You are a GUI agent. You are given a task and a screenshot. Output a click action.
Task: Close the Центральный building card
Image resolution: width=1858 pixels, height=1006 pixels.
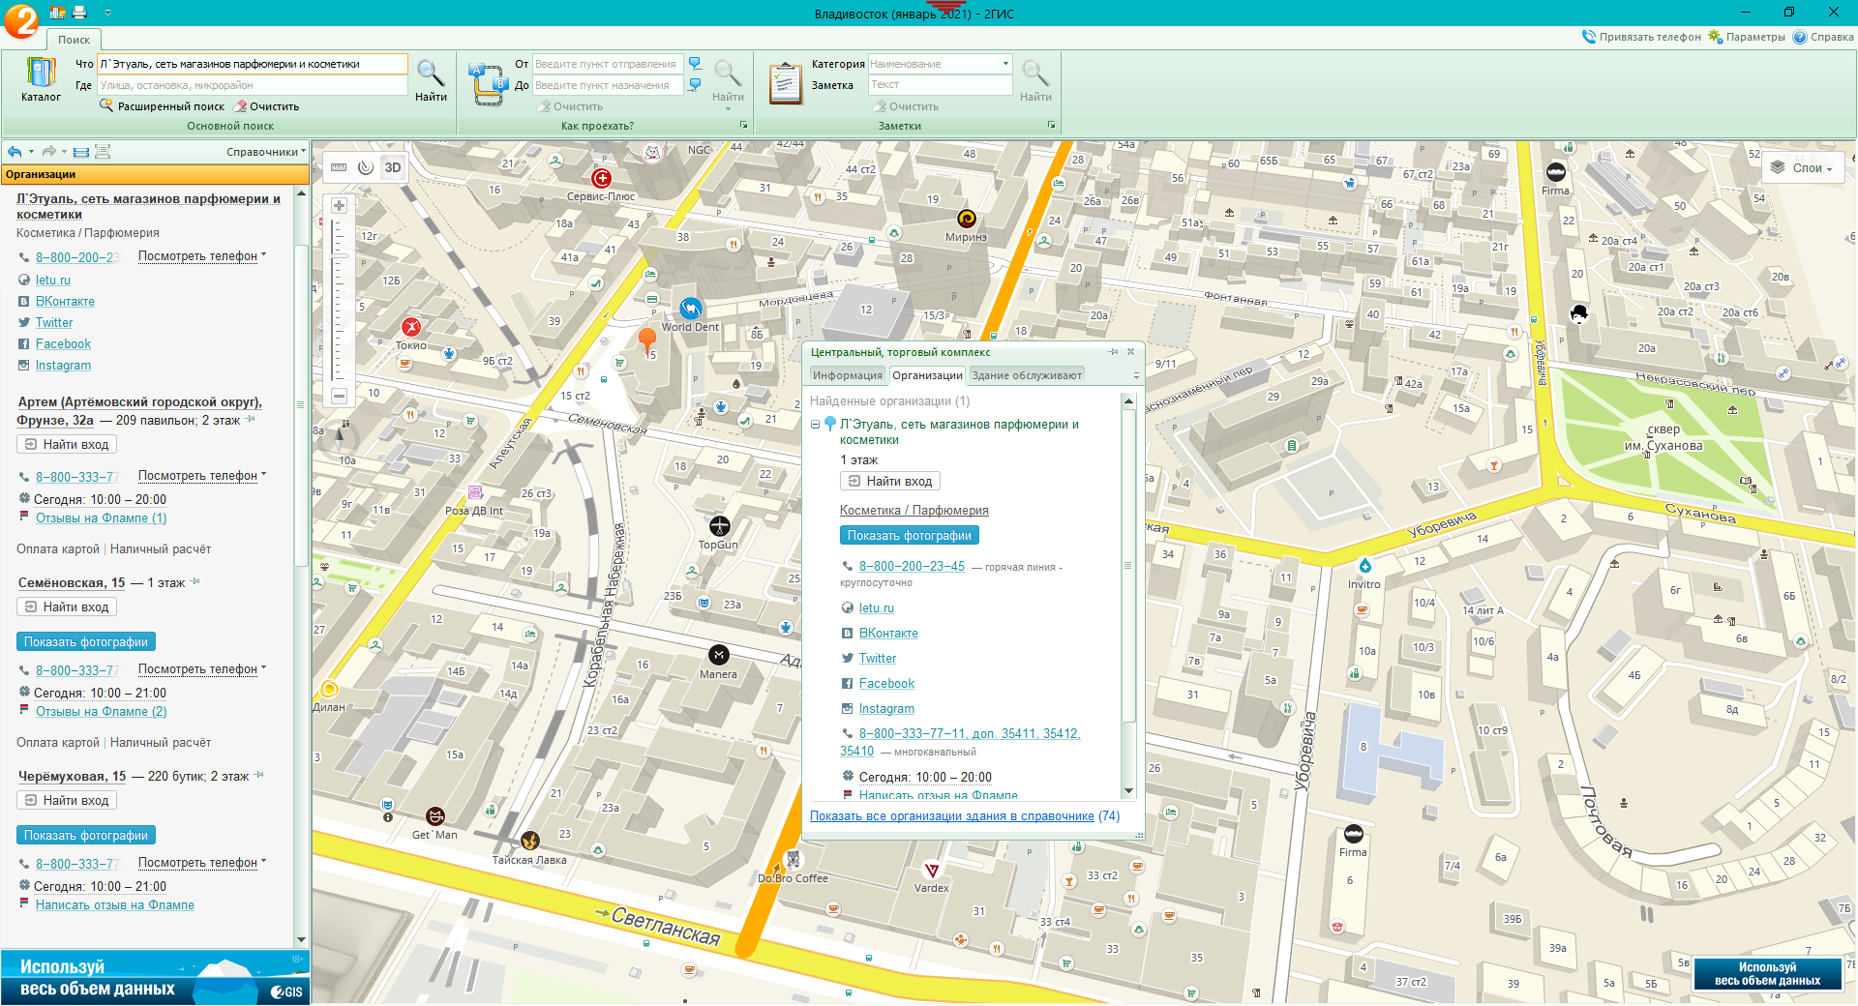coord(1130,352)
